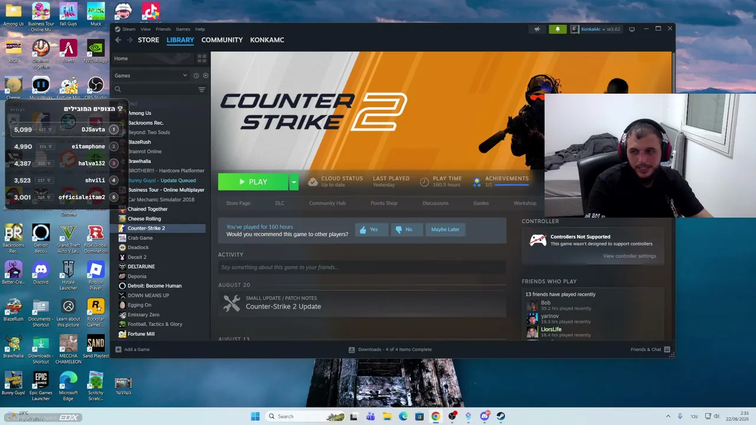Image resolution: width=756 pixels, height=425 pixels.
Task: Select Crab Game in the library list
Action: click(140, 238)
